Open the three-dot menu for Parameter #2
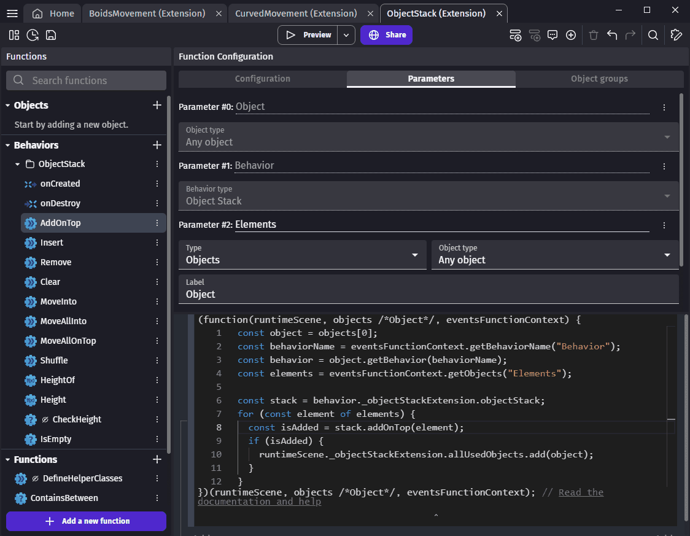The height and width of the screenshot is (536, 690). click(664, 225)
